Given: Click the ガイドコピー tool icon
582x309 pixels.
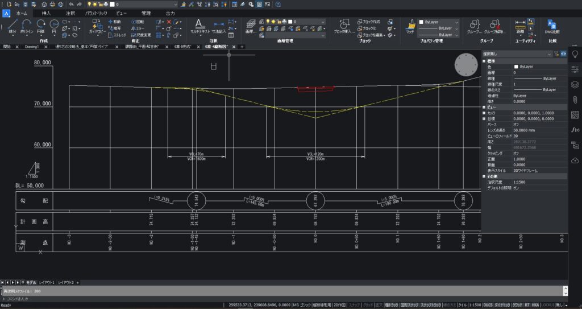Looking at the screenshot, I should [97, 26].
